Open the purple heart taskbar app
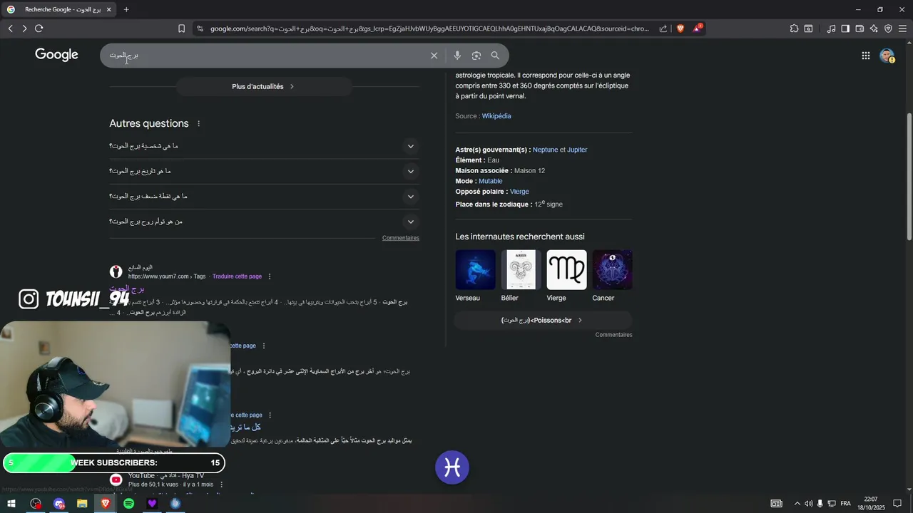Image resolution: width=913 pixels, height=513 pixels. tap(152, 504)
